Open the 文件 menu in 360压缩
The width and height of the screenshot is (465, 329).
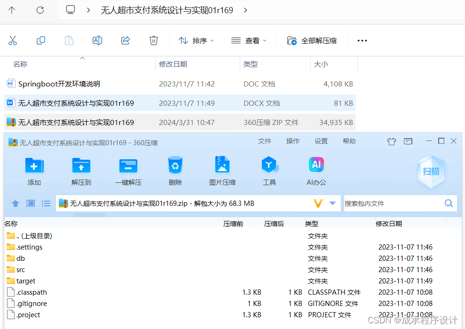265,141
